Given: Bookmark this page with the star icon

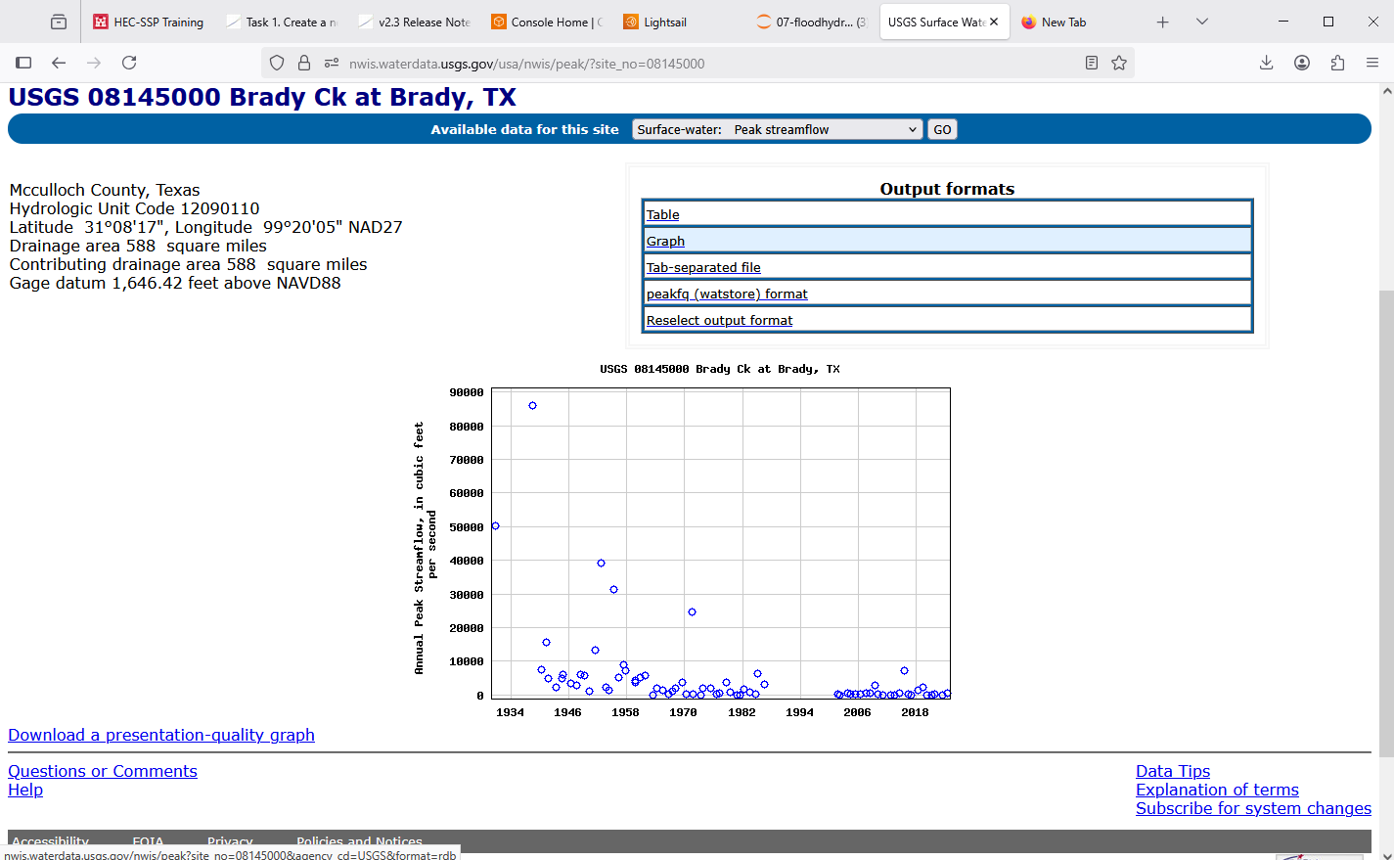Looking at the screenshot, I should tap(1119, 63).
